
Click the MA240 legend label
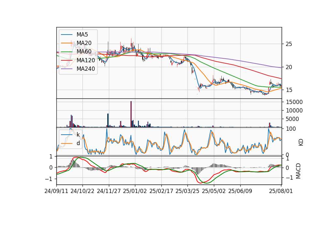[x=86, y=69]
